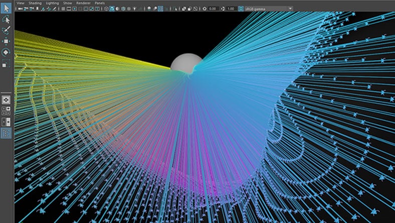Toggle Use All Lights bulb

(x=134, y=9)
